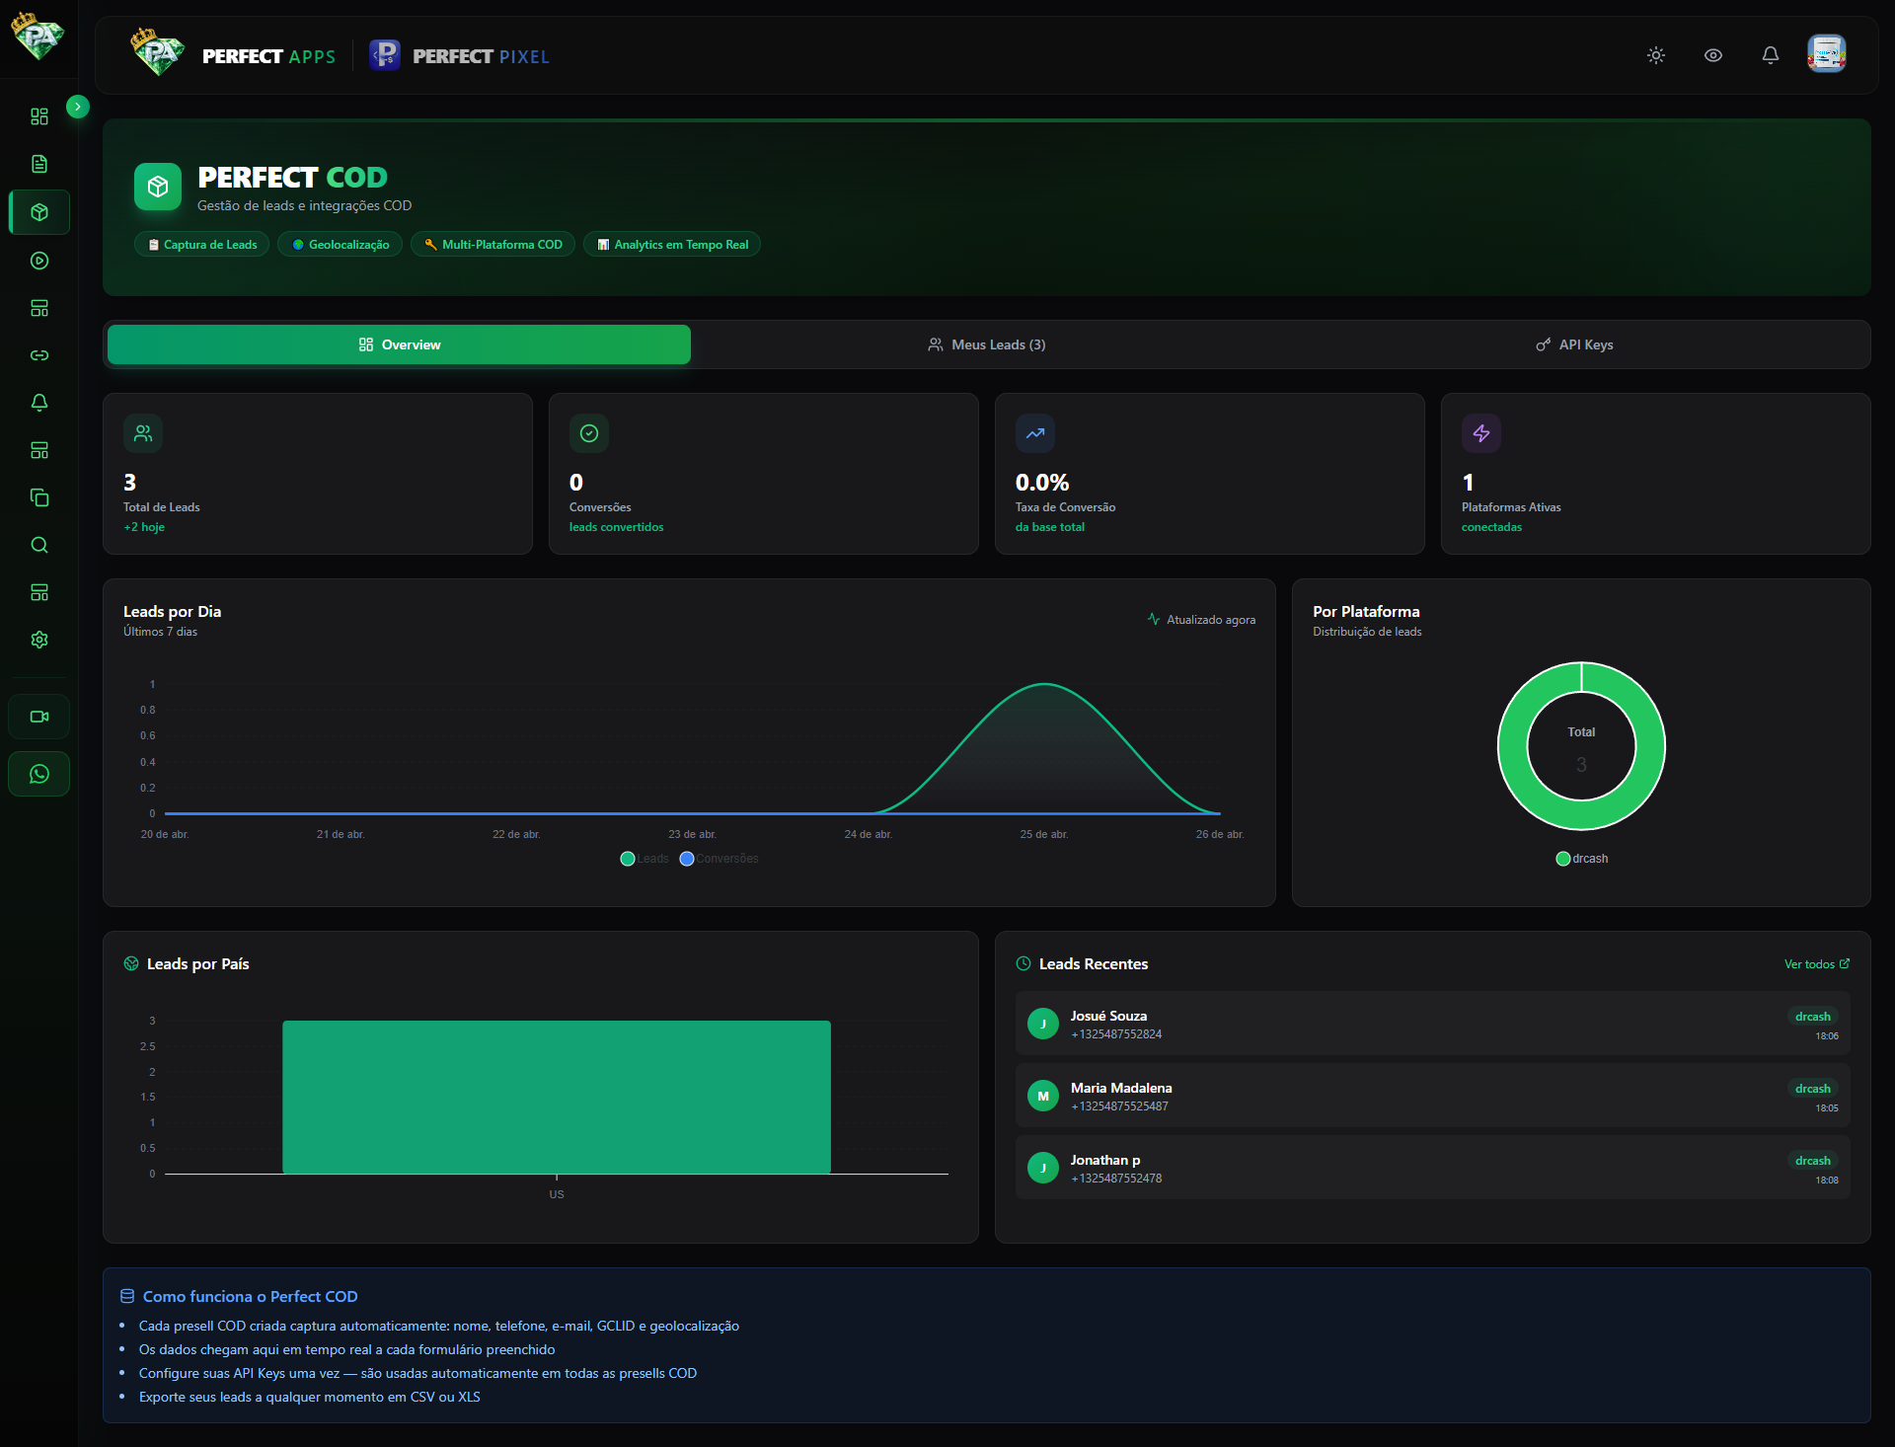Open the document page icon in sidebar
Image resolution: width=1895 pixels, height=1447 pixels.
[39, 164]
